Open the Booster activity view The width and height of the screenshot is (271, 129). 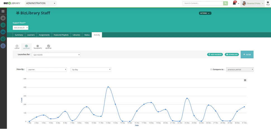(x=48, y=47)
